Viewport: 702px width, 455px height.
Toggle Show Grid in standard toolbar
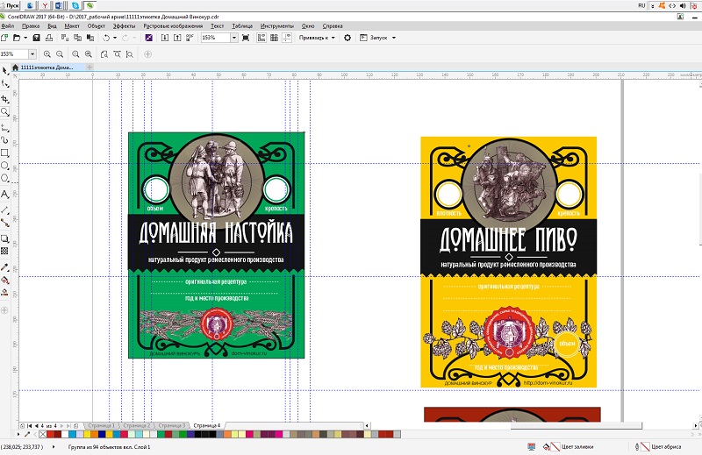coord(273,38)
